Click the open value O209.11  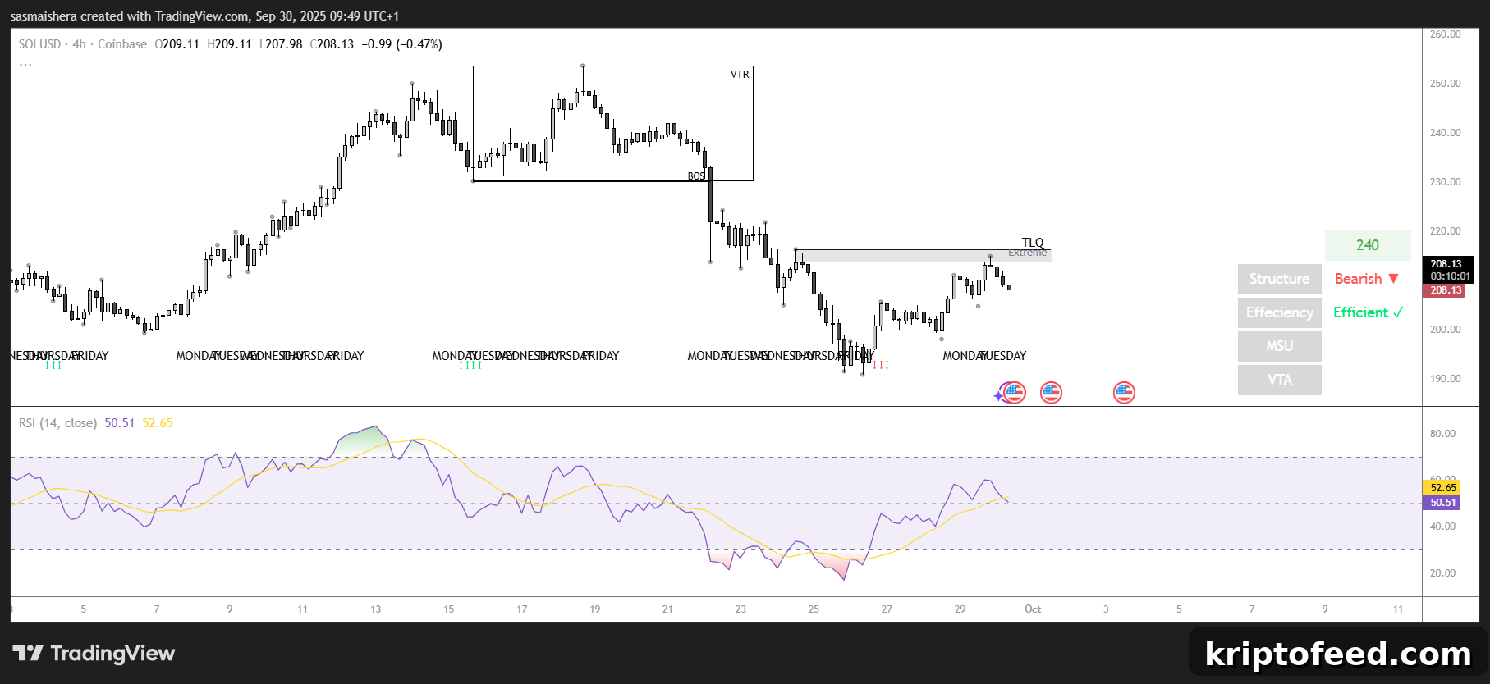(x=177, y=44)
